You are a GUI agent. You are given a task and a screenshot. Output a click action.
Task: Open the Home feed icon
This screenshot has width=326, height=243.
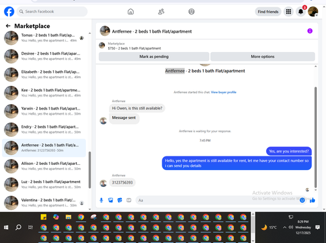coord(130,12)
